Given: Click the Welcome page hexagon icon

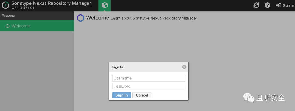Looking at the screenshot, I should coord(81,18).
